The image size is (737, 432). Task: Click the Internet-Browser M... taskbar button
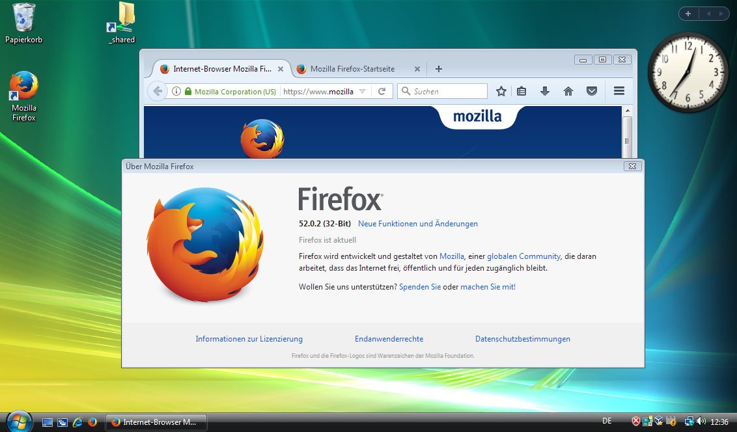click(x=156, y=422)
